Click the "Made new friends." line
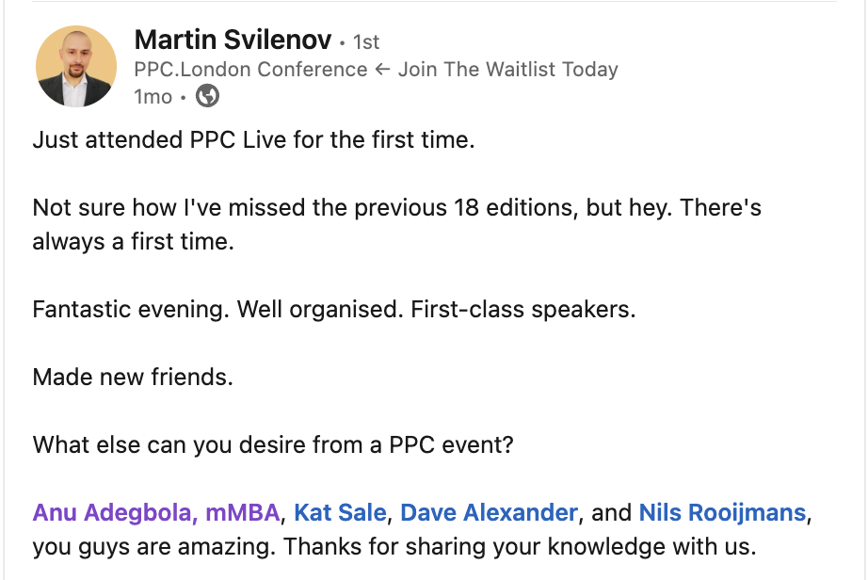The width and height of the screenshot is (868, 580). pos(132,378)
